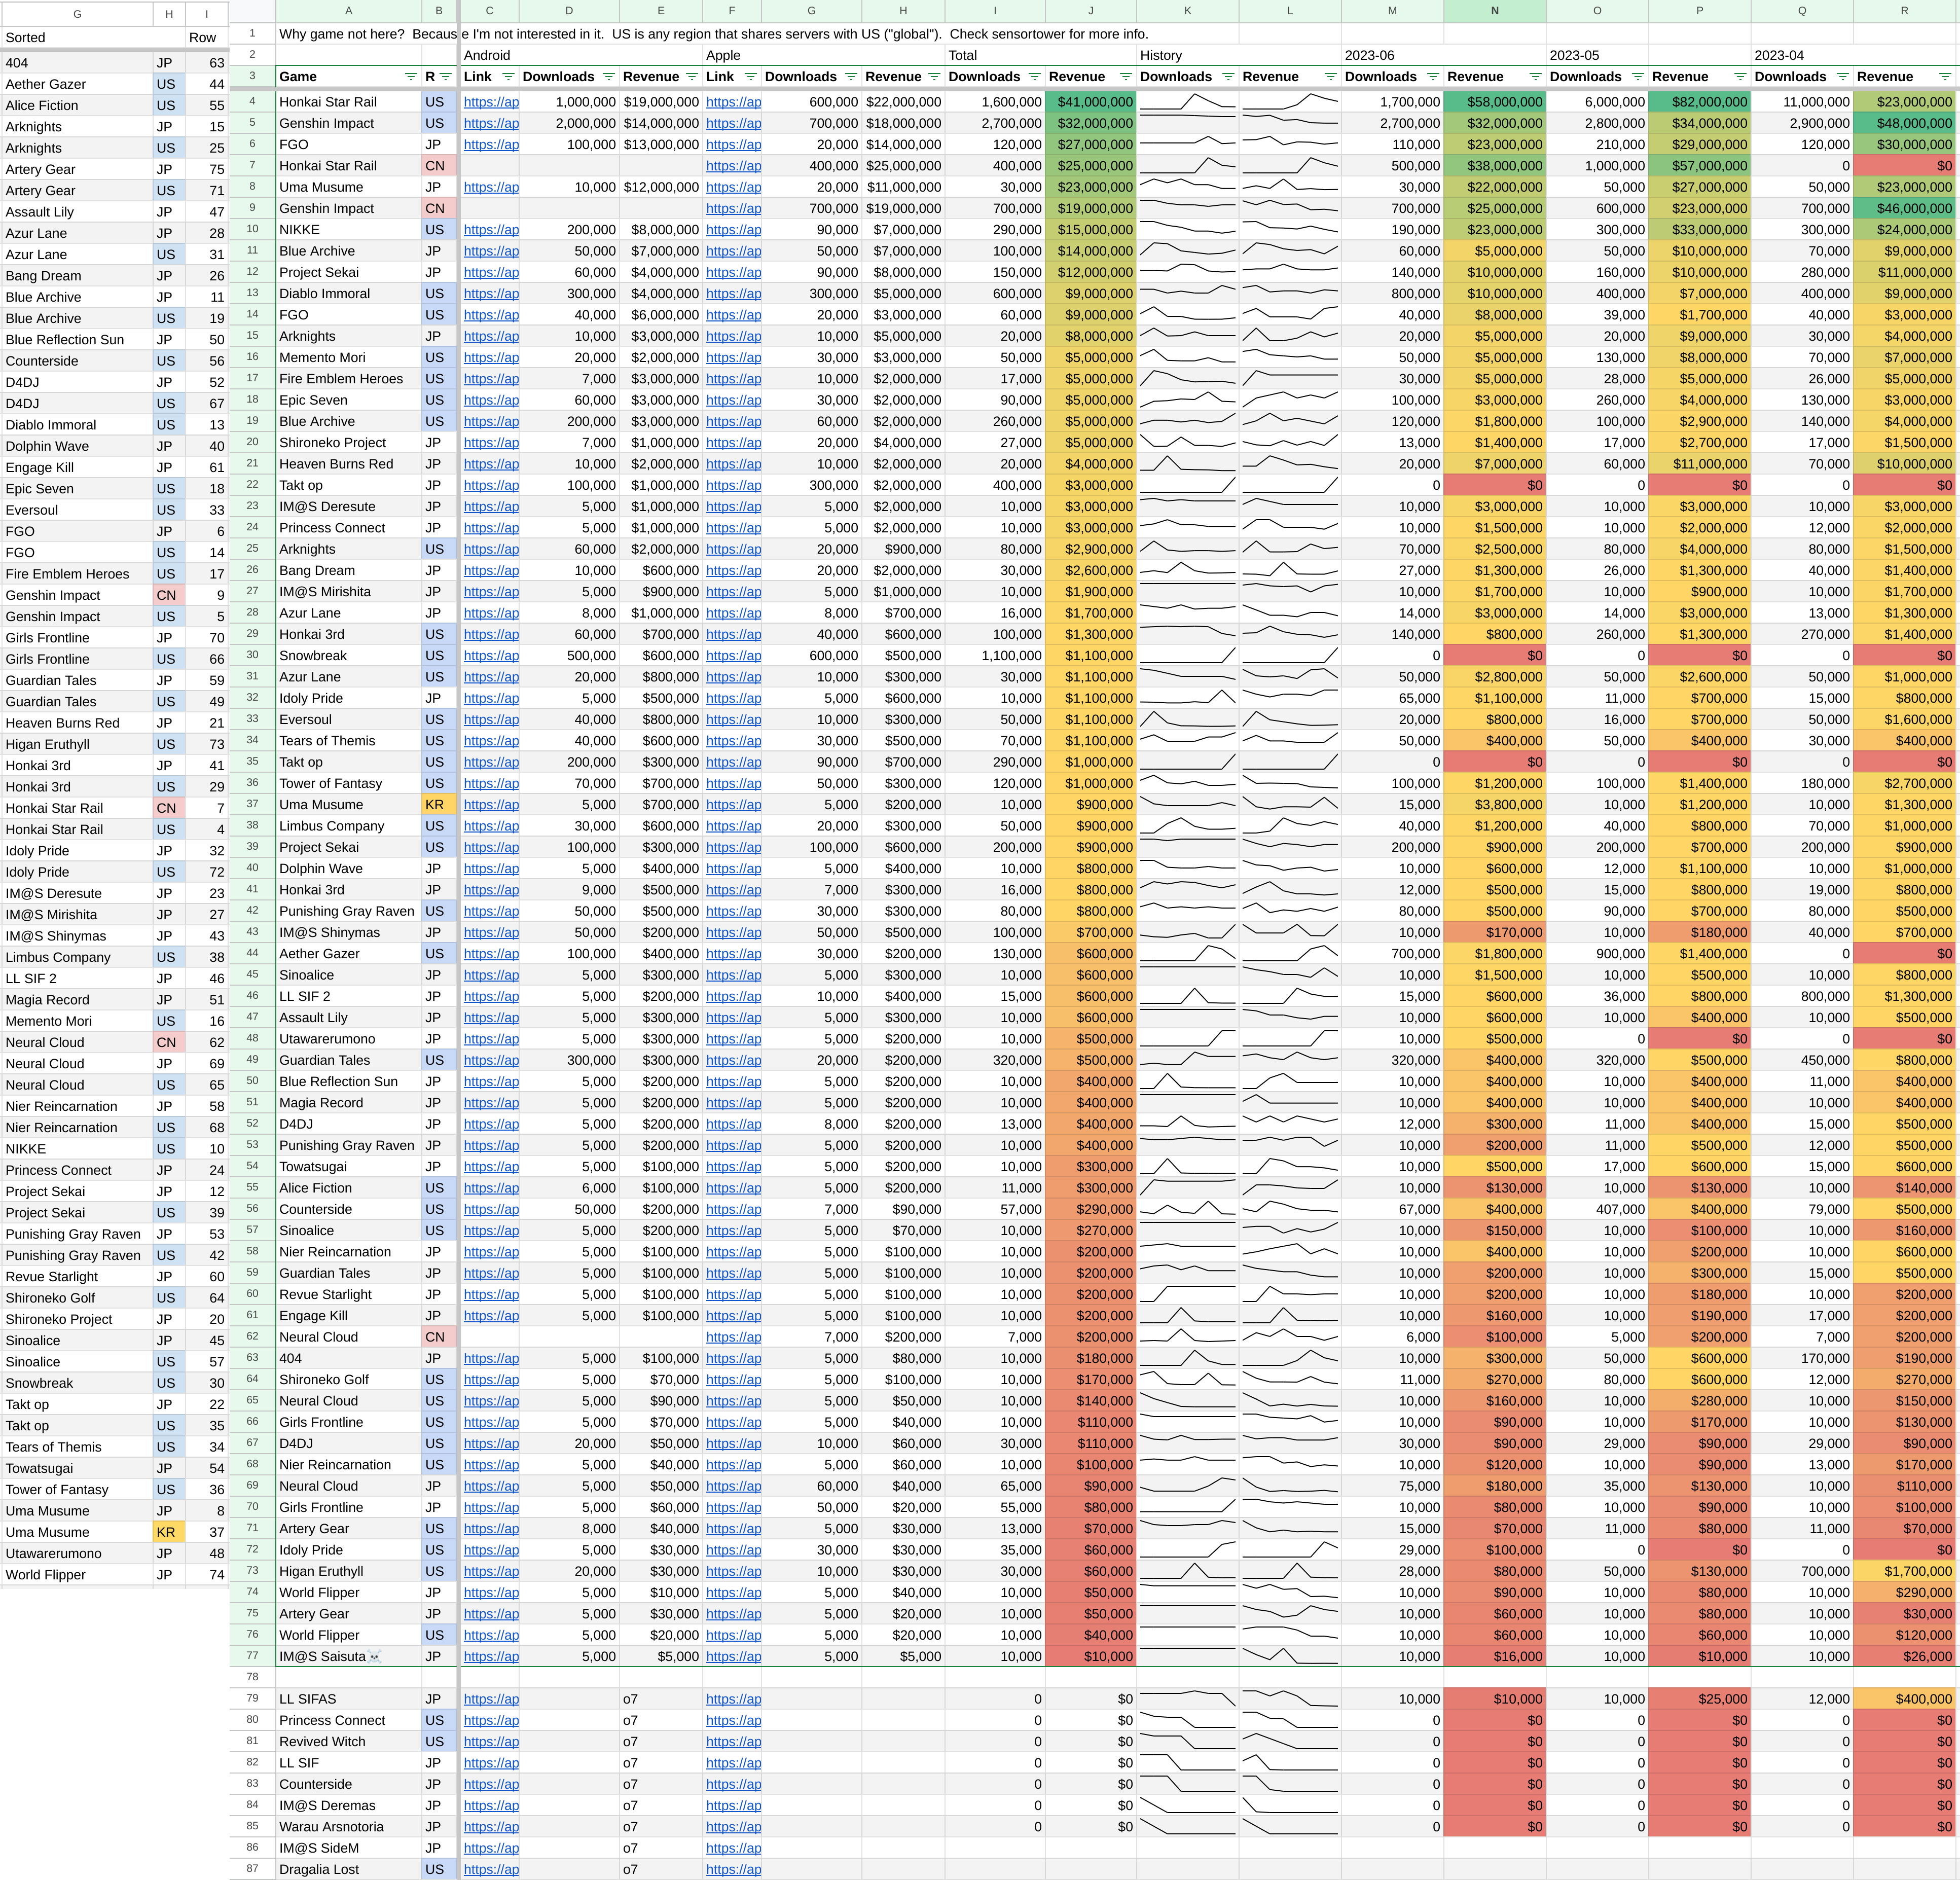1960x1880 pixels.
Task: Open Dragalia Lost Apple link
Action: click(733, 1869)
